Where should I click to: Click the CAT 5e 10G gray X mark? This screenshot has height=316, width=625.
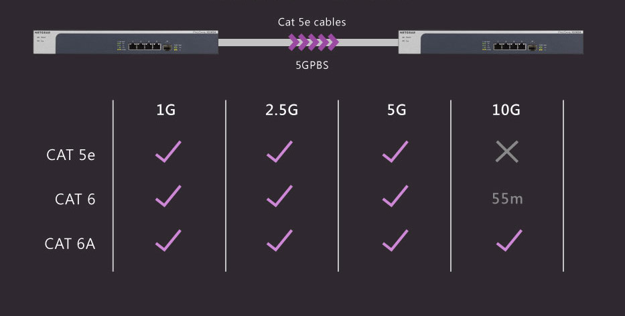507,151
